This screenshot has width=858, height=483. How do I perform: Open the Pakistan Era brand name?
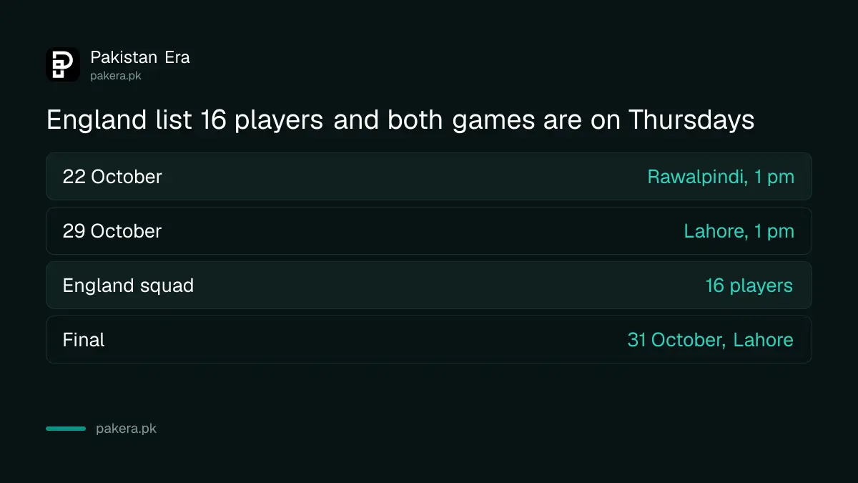coord(140,57)
